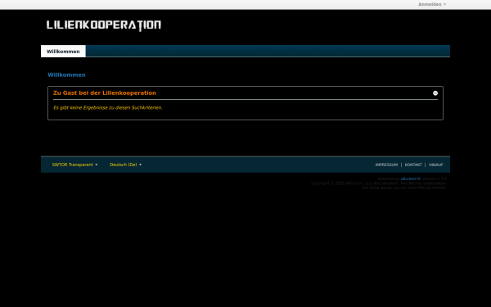Open the Impressum link

(x=386, y=165)
